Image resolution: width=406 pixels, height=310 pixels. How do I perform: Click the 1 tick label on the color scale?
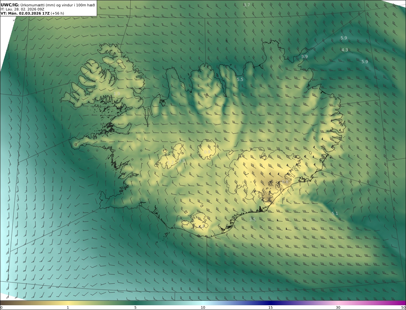click(68, 307)
